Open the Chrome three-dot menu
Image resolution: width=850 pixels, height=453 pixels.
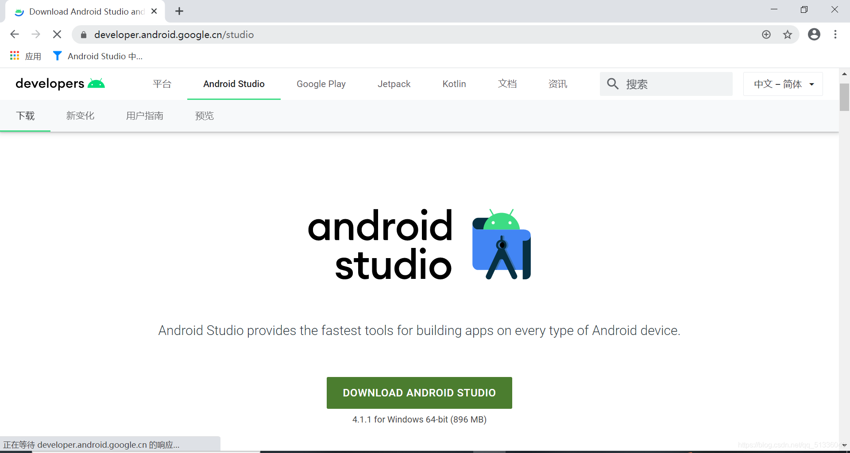[835, 34]
